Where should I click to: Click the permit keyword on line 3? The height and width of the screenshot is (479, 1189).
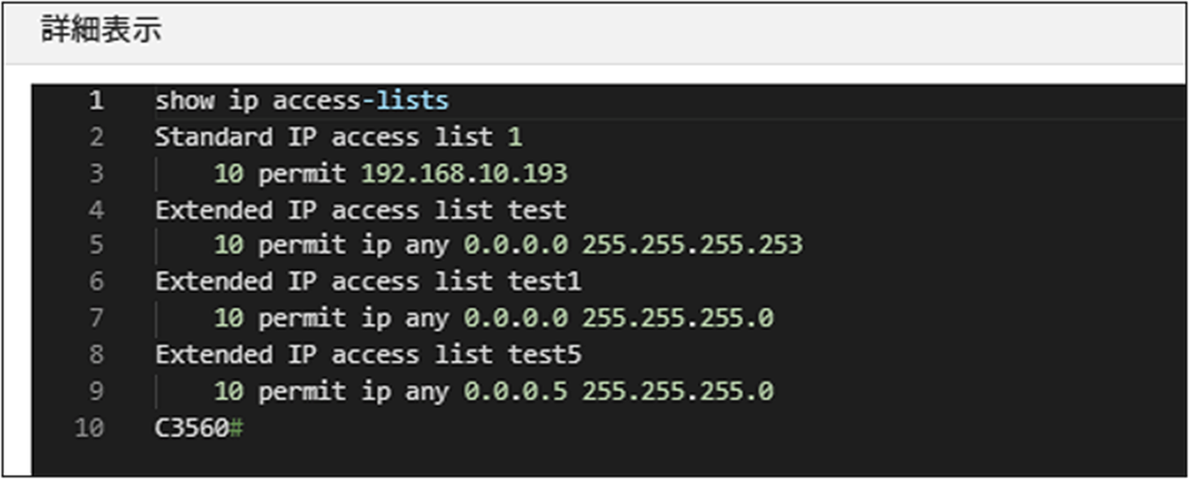[x=302, y=174]
